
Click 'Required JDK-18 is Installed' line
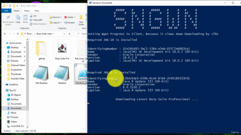tap(112, 40)
